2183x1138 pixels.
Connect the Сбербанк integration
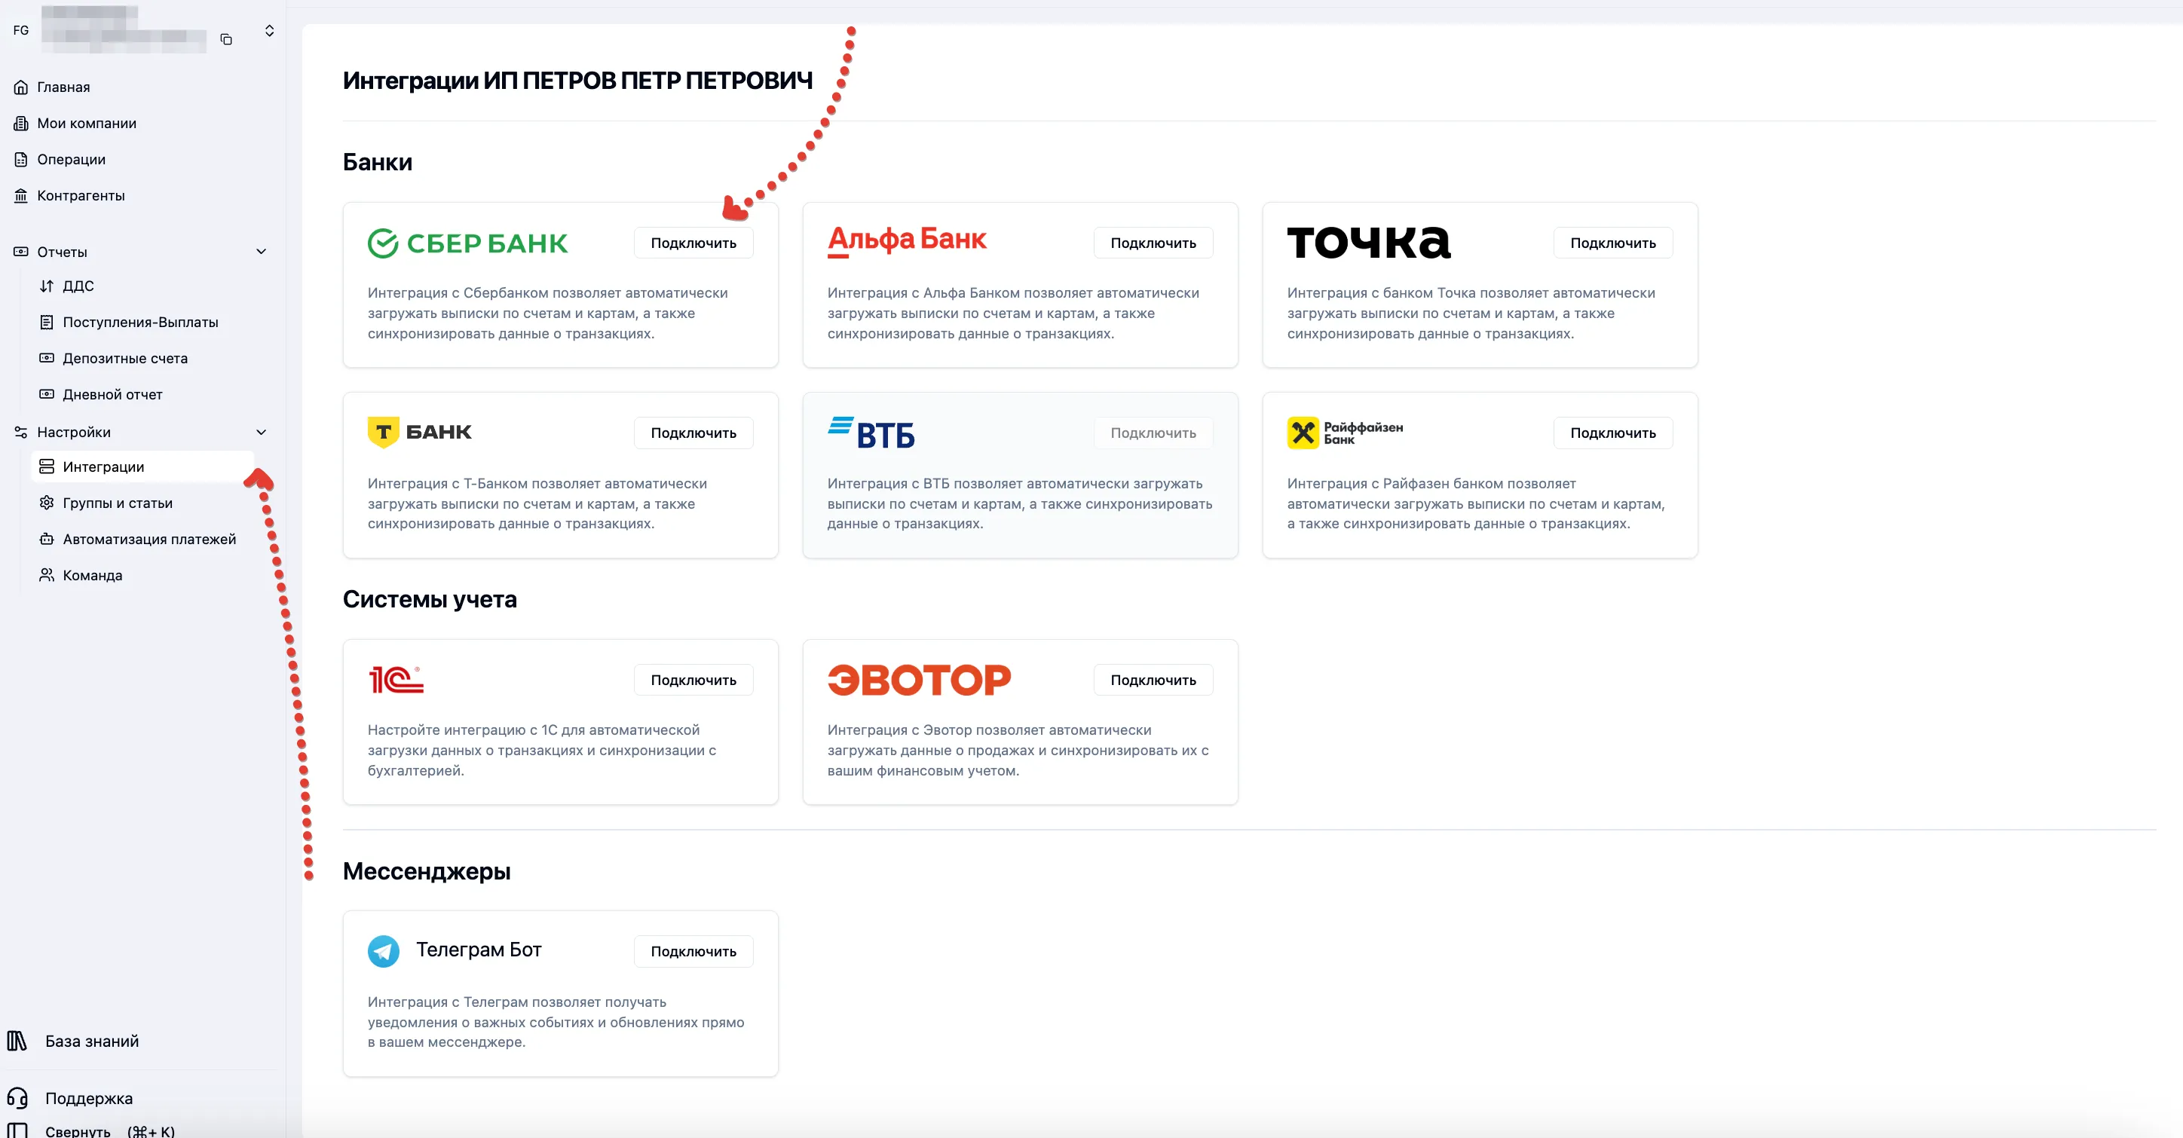pos(693,243)
